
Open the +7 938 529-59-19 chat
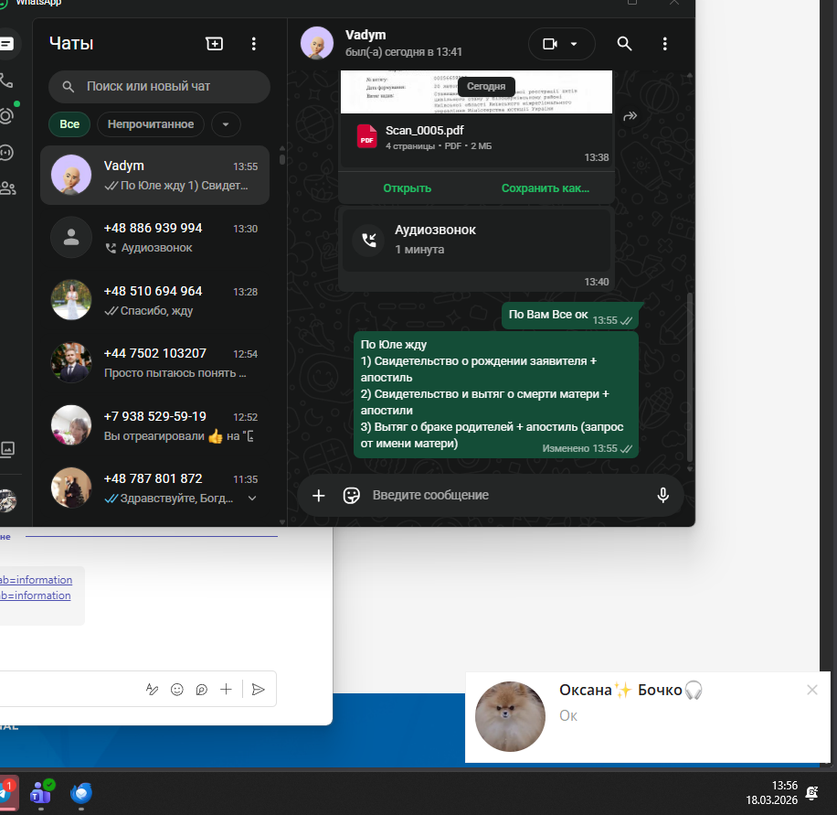tap(154, 425)
